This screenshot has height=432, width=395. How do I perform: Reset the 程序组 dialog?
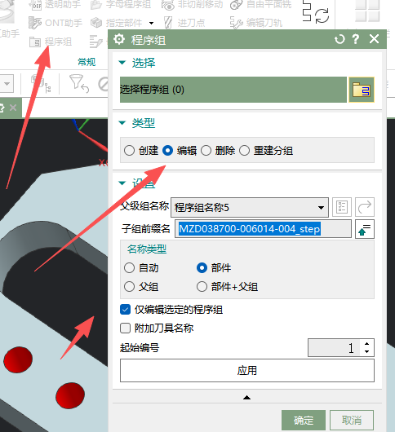coord(340,39)
